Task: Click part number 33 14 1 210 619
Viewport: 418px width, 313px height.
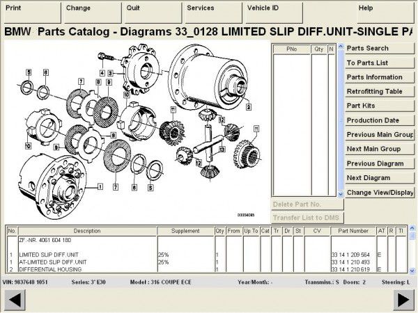Action: pyautogui.click(x=350, y=269)
